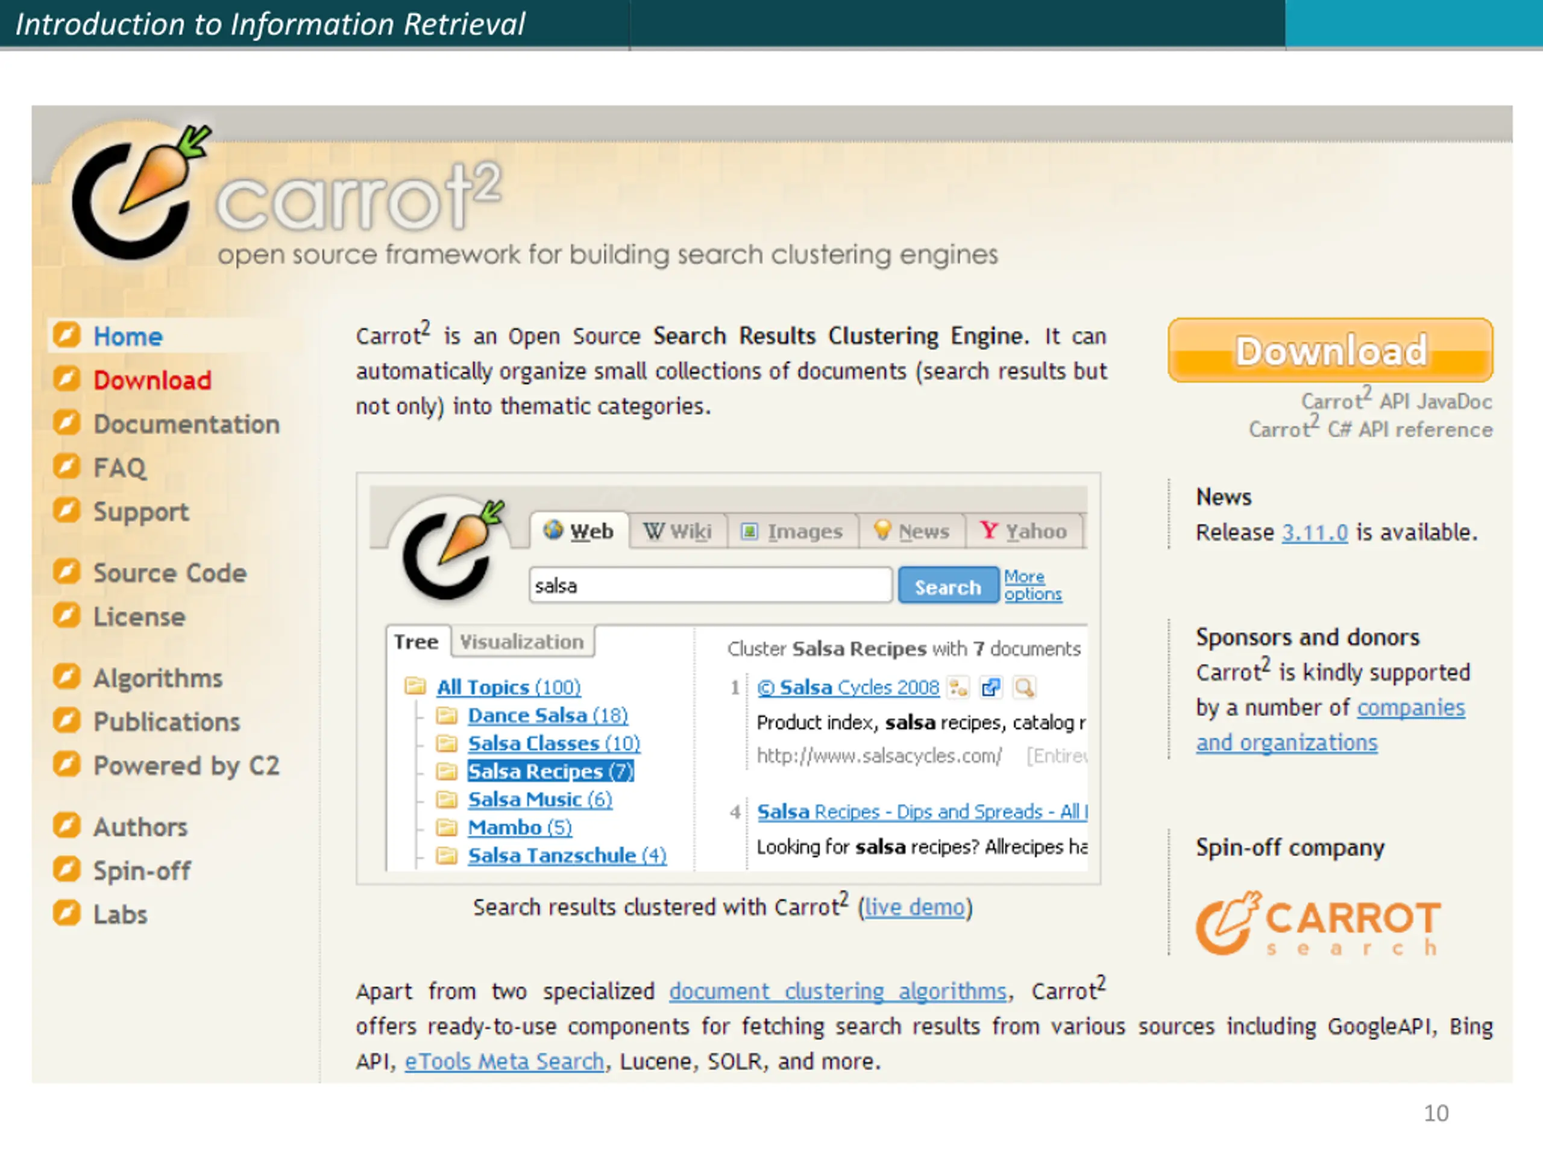
Task: Click the folder icon beside Salsa Music
Action: pos(447,799)
